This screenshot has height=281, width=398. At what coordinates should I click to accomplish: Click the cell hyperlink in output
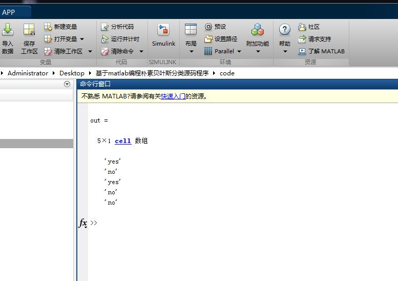point(123,140)
